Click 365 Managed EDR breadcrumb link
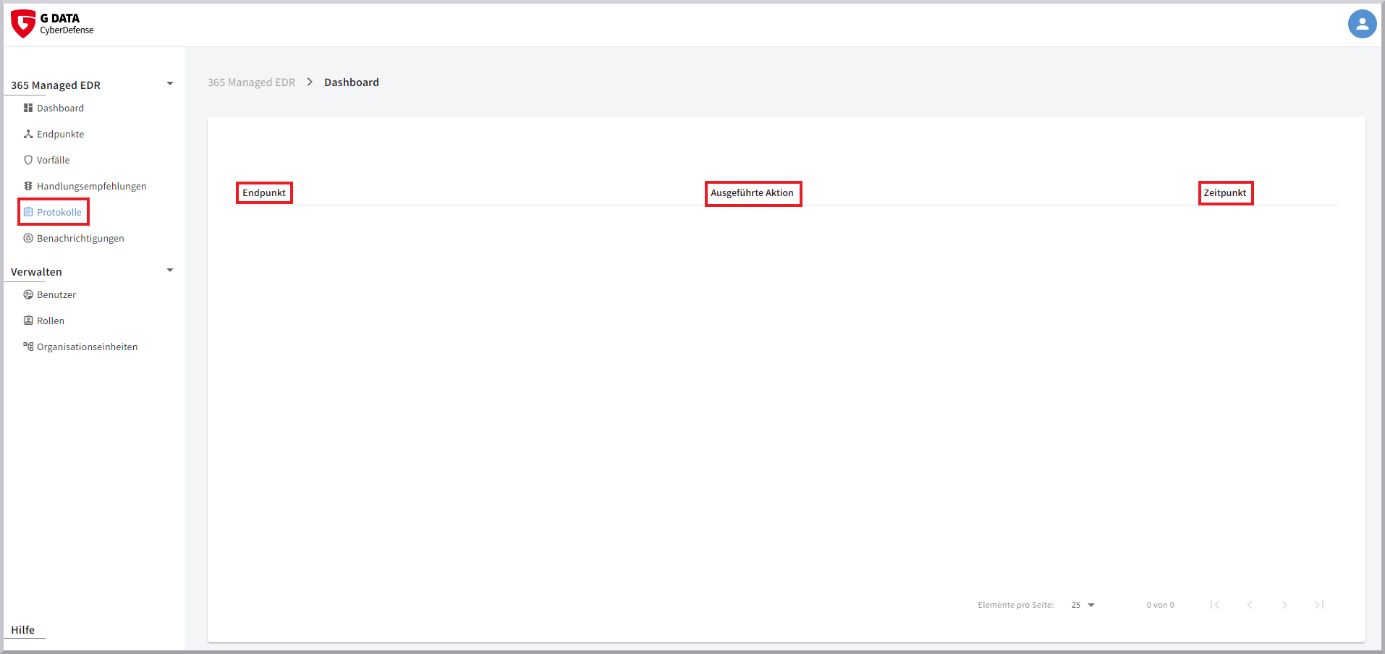Image resolution: width=1385 pixels, height=654 pixels. [251, 82]
